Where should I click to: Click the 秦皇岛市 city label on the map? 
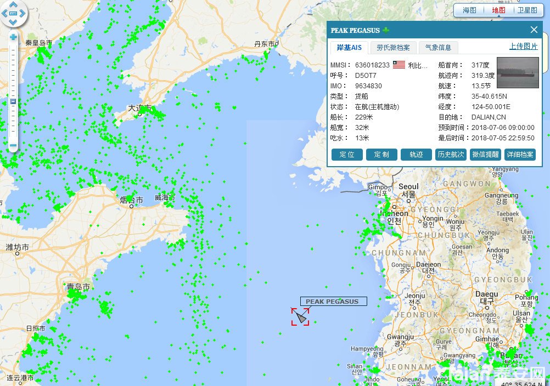(x=38, y=43)
